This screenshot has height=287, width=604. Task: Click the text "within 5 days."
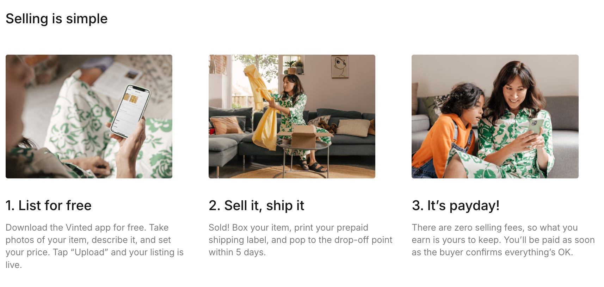pos(237,252)
